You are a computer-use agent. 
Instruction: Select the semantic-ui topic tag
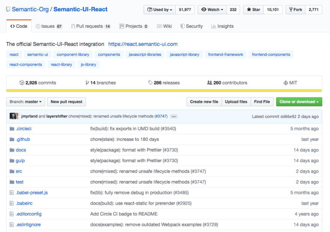pyautogui.click(x=37, y=54)
